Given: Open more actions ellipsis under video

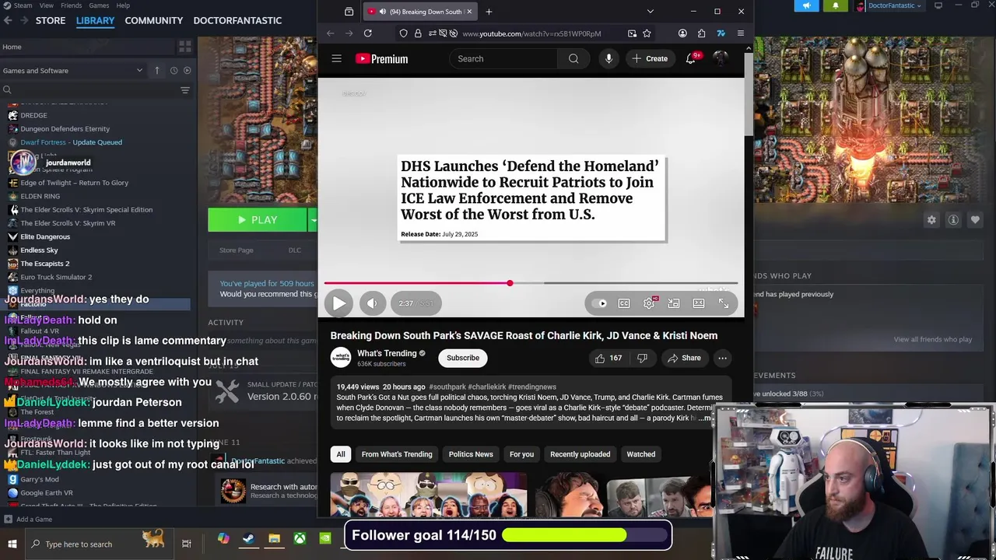Looking at the screenshot, I should pos(722,358).
